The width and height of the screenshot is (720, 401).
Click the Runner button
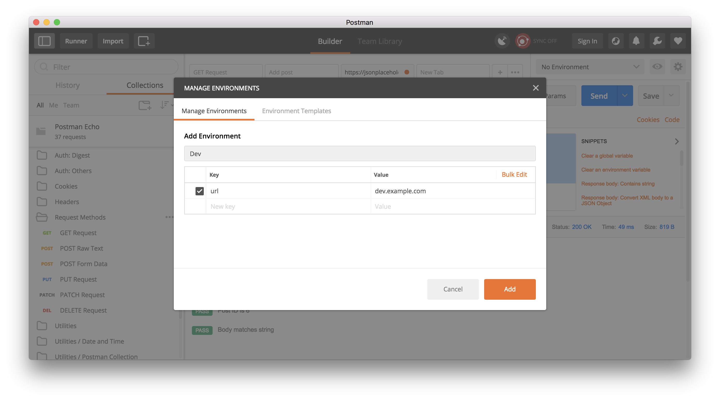76,41
